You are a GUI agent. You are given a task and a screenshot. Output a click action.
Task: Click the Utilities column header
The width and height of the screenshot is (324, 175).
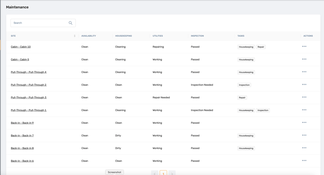click(158, 36)
